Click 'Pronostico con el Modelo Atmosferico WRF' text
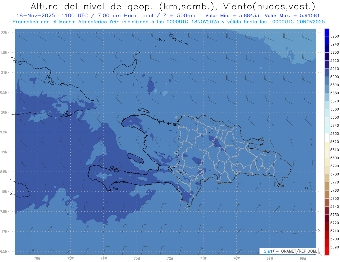The image size is (340, 262). [x=66, y=22]
